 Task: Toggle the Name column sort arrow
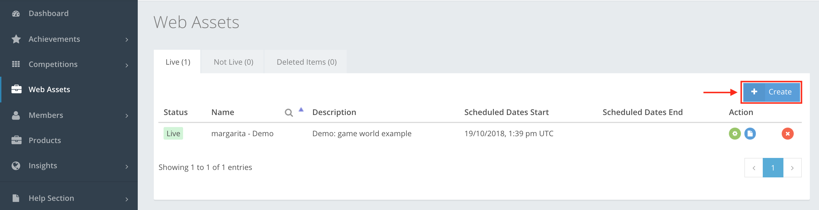click(x=301, y=109)
